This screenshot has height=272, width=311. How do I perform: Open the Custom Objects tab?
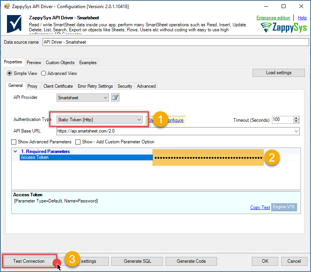click(60, 63)
